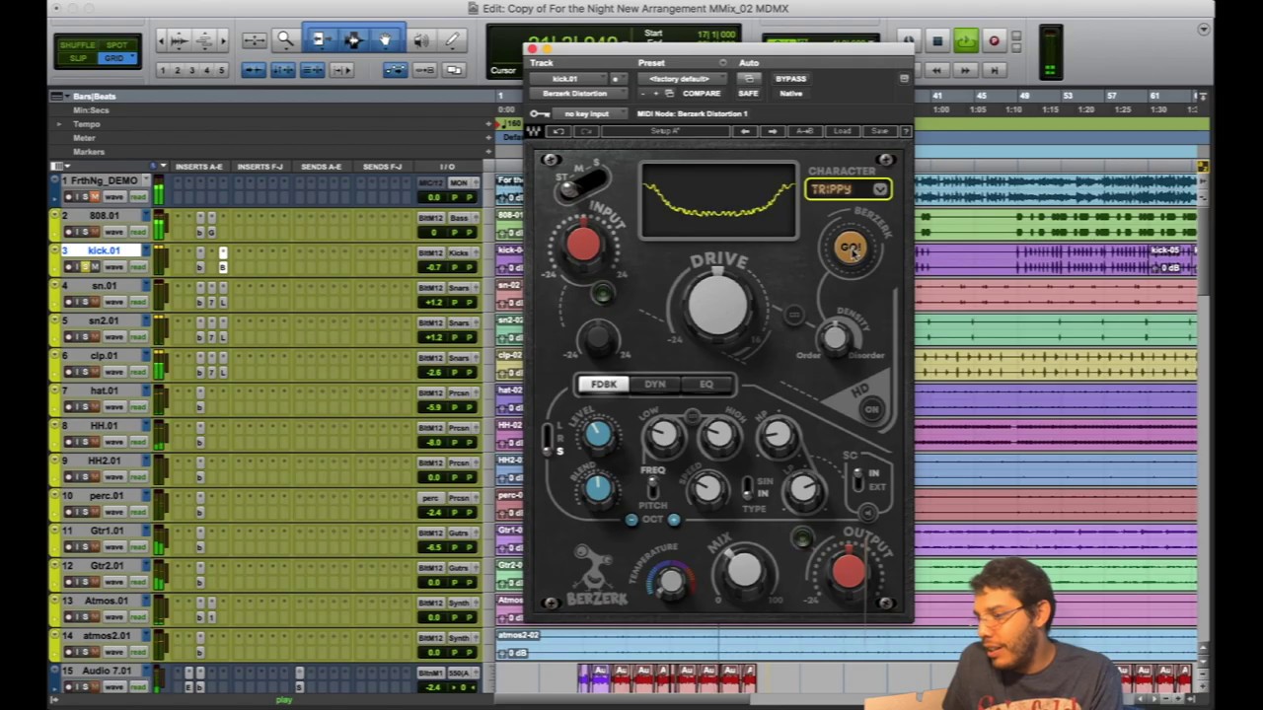The height and width of the screenshot is (710, 1263).
Task: Click the Low/High link button
Action: pyautogui.click(x=692, y=416)
